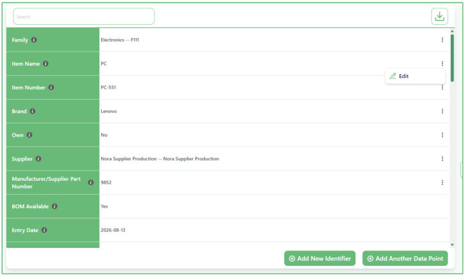This screenshot has width=465, height=276.
Task: Click the Own info icon
Action: click(x=29, y=135)
